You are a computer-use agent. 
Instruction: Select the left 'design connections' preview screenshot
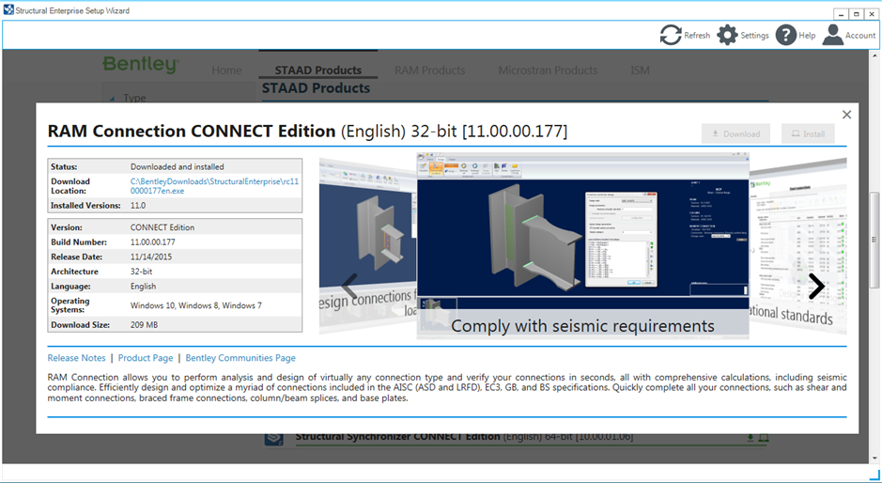click(368, 246)
